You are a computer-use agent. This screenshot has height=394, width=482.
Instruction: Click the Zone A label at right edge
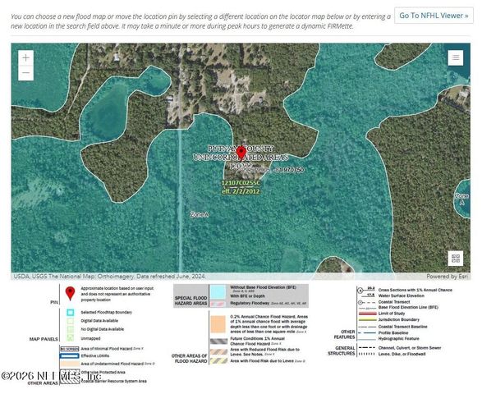click(461, 199)
